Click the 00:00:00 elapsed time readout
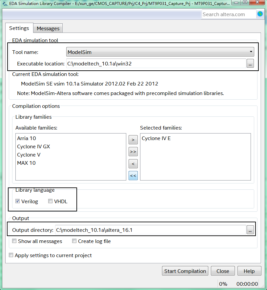267x290 pixels. [x=247, y=284]
